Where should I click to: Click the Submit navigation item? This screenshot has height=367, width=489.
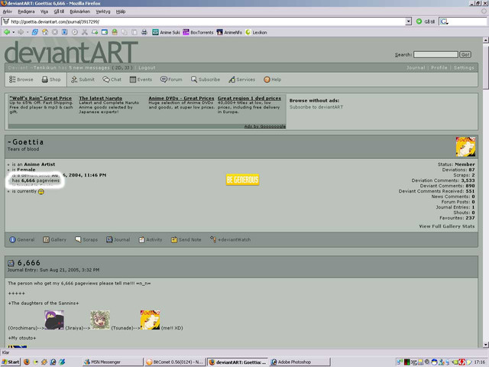[x=83, y=80]
